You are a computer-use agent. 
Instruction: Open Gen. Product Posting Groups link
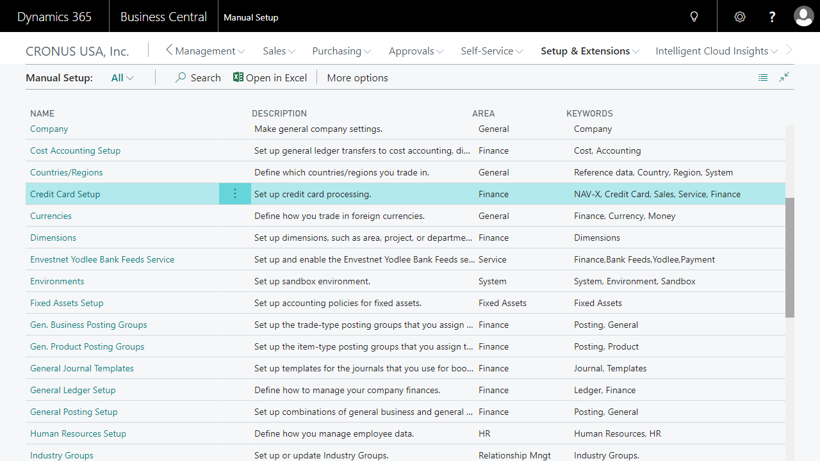pos(87,346)
